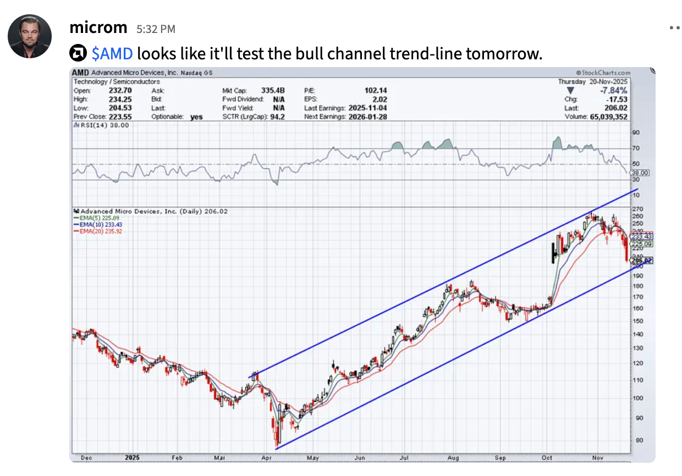Open the message options dots menu
Screen dimensions: 682x476
point(674,28)
